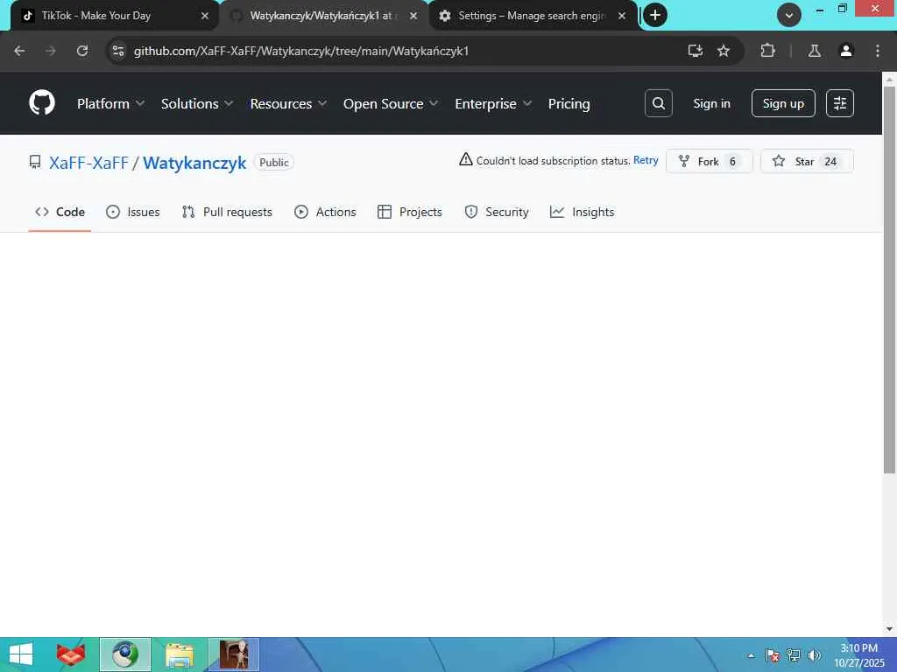The width and height of the screenshot is (897, 672).
Task: Open the red app icon on taskbar
Action: (70, 654)
